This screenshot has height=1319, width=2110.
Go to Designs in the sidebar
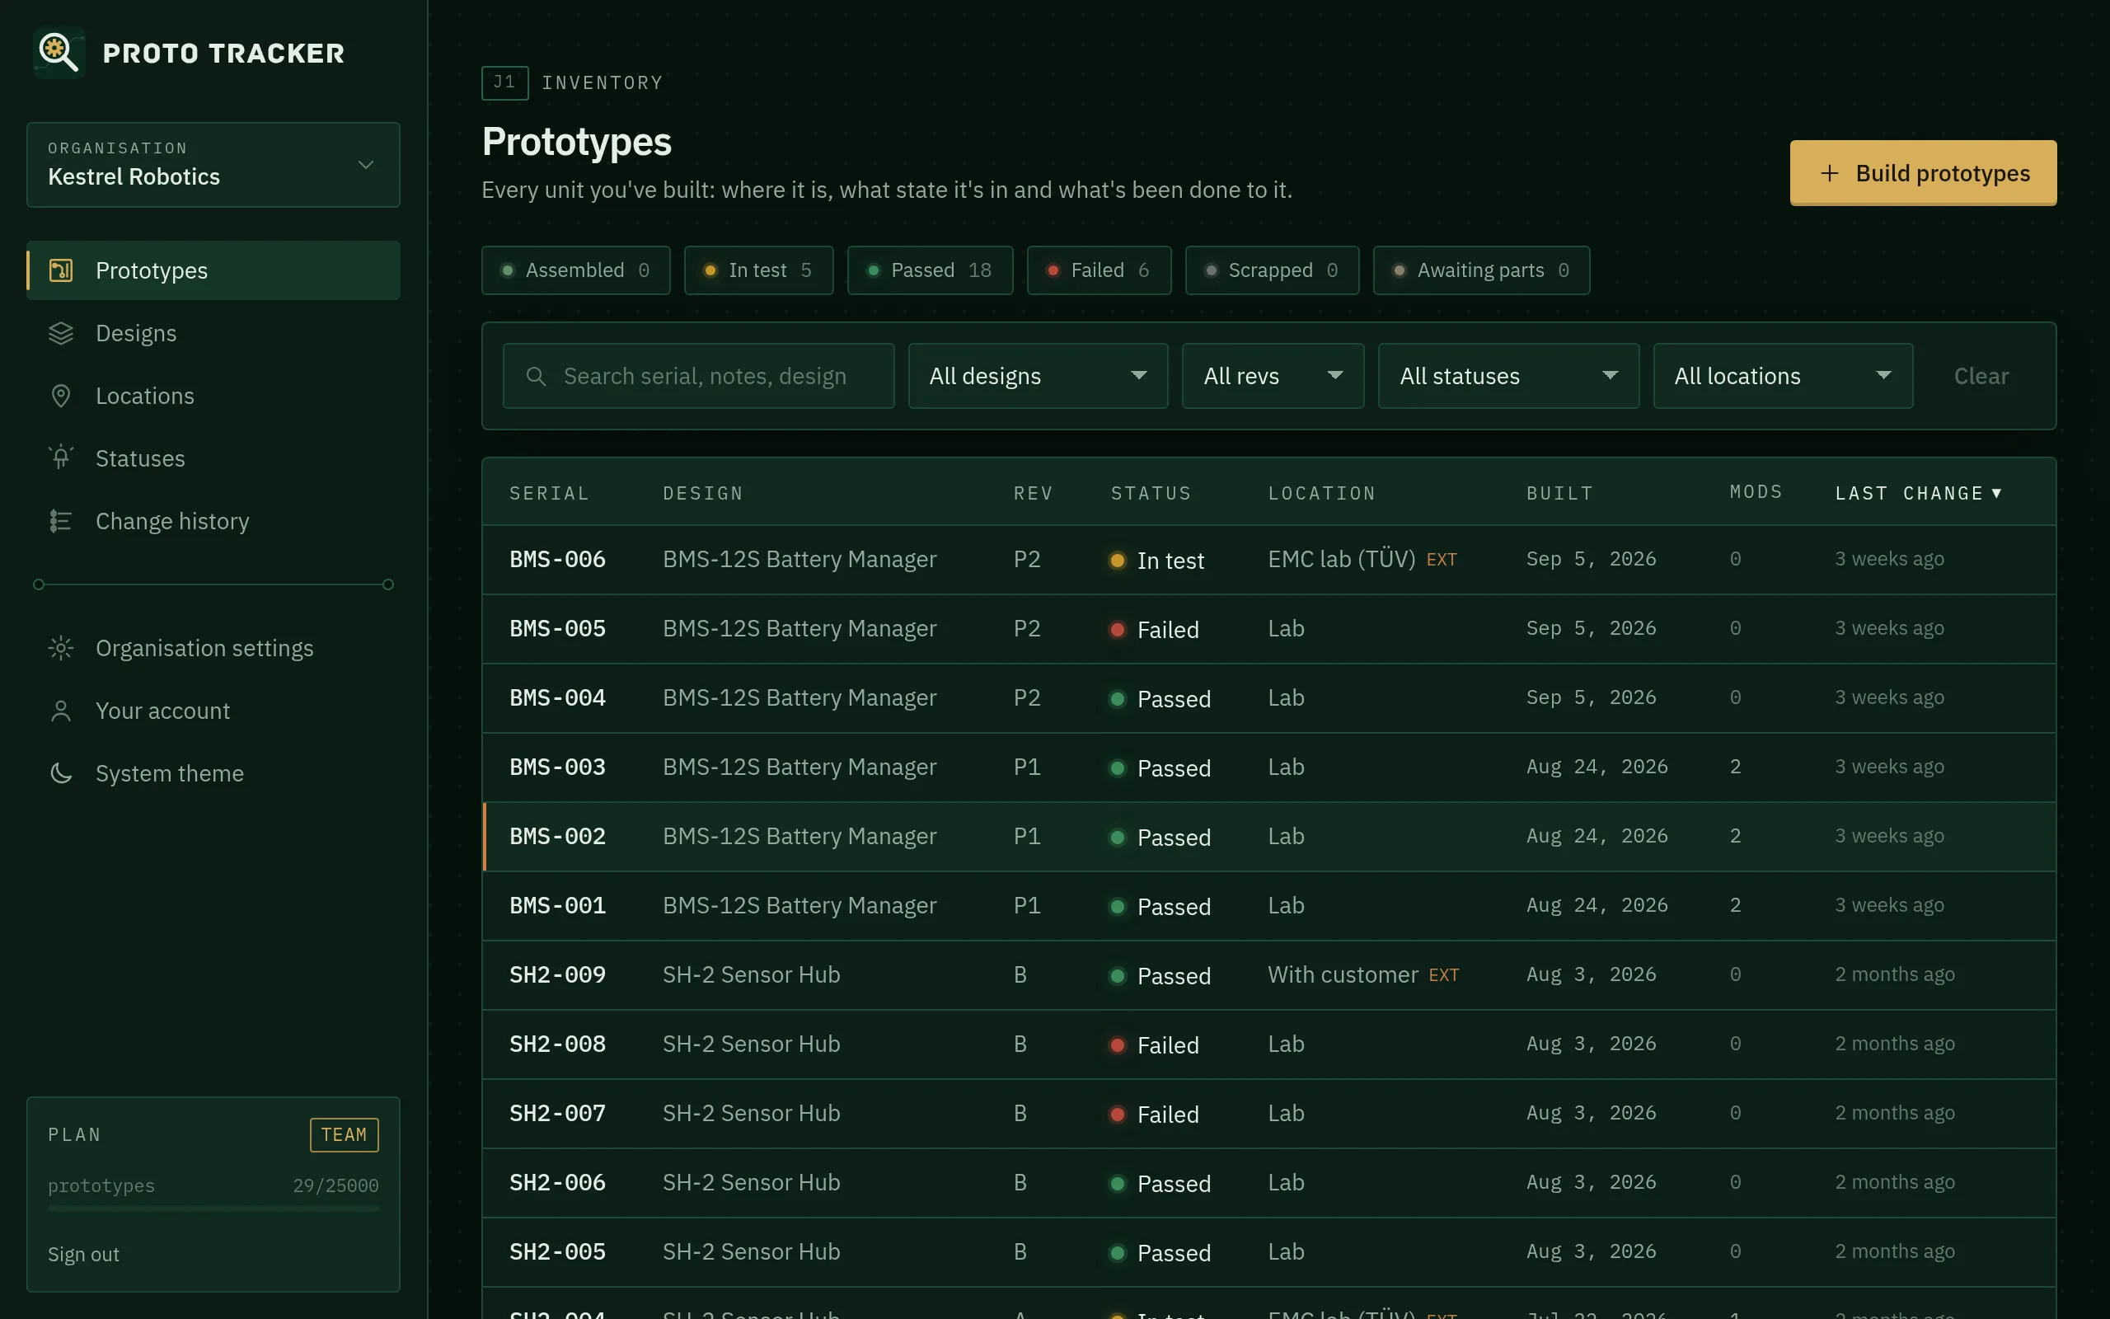pyautogui.click(x=213, y=333)
